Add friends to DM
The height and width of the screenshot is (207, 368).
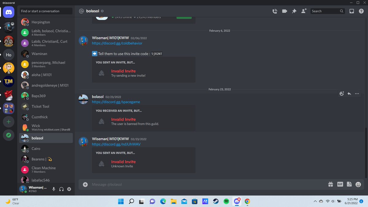coord(304,11)
